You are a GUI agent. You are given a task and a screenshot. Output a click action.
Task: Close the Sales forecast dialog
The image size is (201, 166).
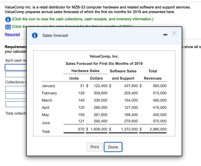tap(174, 33)
